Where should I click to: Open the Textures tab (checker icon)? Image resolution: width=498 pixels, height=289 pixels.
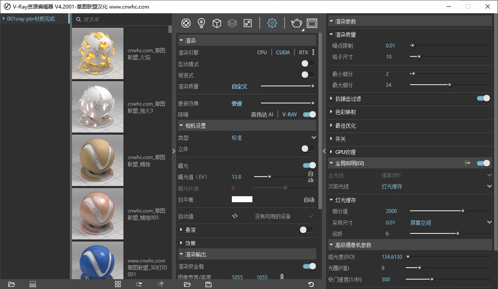[248, 23]
